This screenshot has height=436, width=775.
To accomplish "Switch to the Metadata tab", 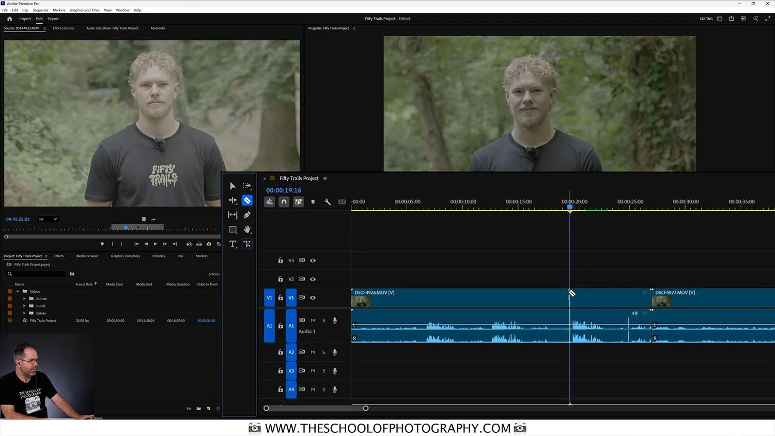I will [x=158, y=28].
